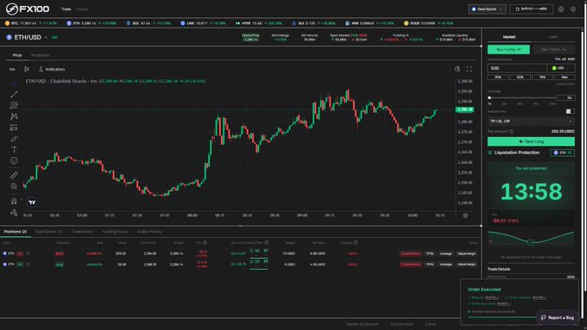Select Sell / Short order side
Screen dimensions: 587x330
click(x=553, y=49)
